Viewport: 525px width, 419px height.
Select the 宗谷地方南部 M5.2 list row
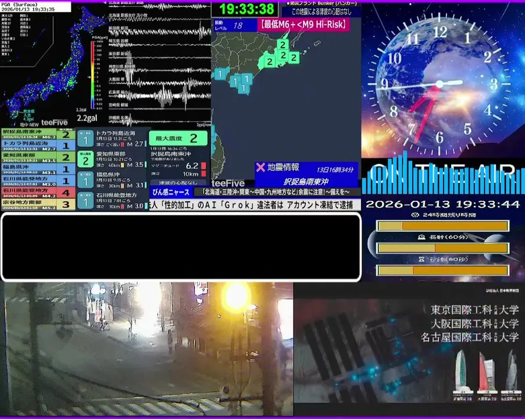tap(38, 204)
